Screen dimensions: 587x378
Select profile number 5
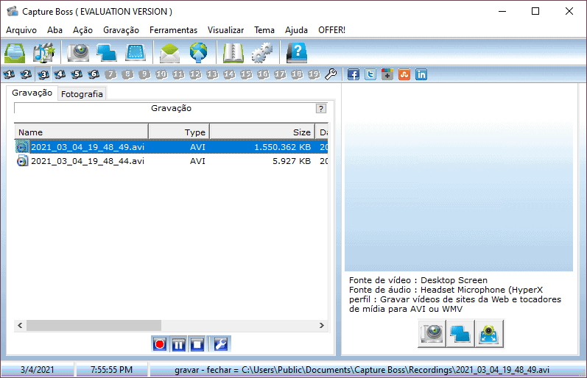pyautogui.click(x=77, y=74)
